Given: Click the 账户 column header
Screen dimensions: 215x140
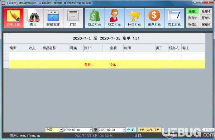Looking at the screenshot, I should [93, 48].
